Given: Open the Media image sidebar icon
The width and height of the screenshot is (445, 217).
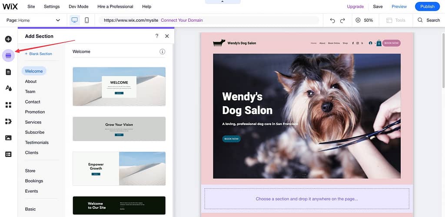Looking at the screenshot, I should (9, 138).
